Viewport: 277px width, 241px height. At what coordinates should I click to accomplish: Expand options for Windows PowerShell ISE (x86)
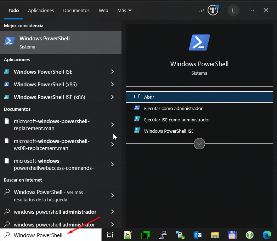click(113, 97)
